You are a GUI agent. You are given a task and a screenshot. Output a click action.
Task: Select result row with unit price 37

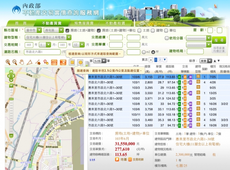(159, 125)
